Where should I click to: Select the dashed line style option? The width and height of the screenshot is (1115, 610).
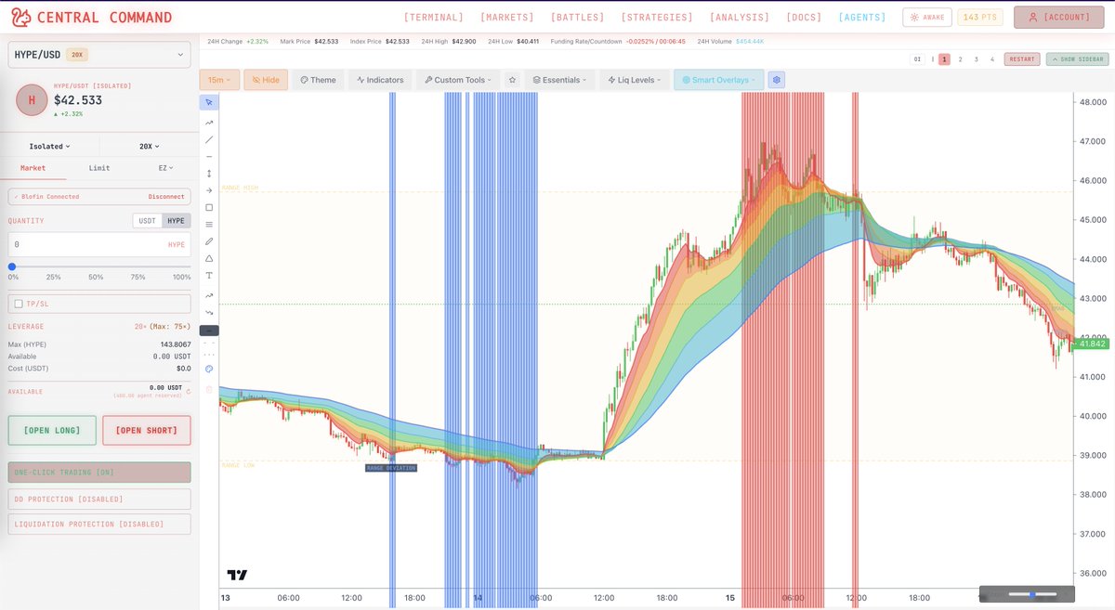click(209, 343)
